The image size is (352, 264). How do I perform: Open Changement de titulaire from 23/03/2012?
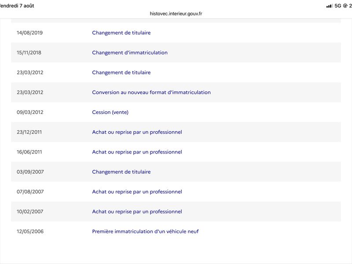point(121,73)
